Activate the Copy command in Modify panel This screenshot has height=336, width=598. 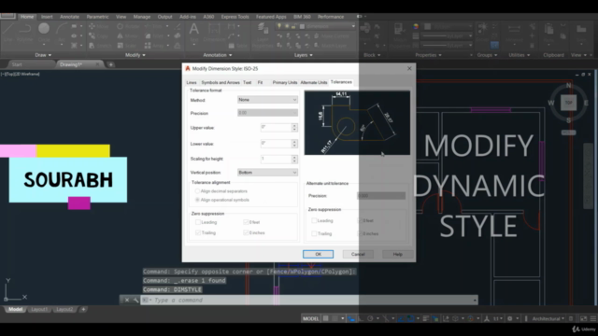tap(99, 35)
